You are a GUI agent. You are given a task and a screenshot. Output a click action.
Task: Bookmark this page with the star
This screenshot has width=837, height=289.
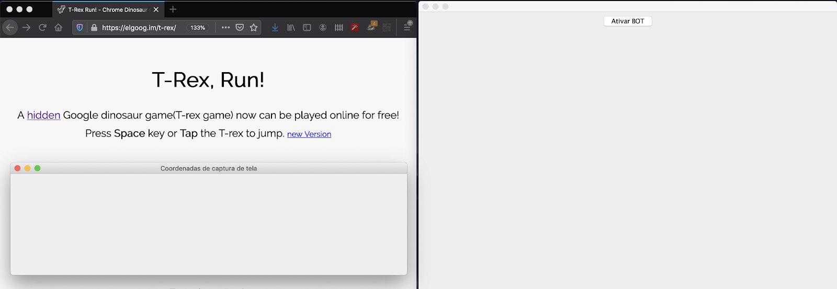254,28
